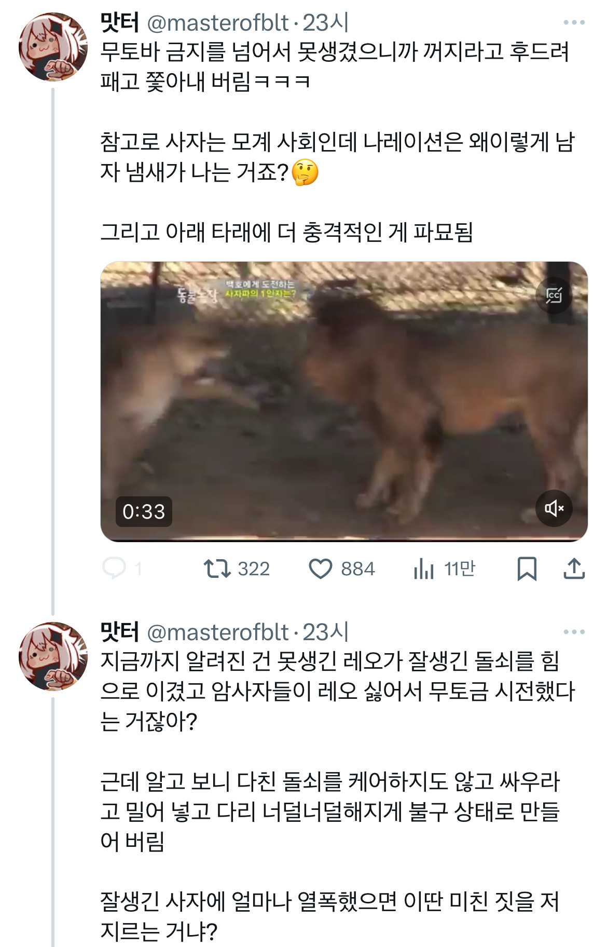The height and width of the screenshot is (947, 607).
Task: Tap the 맛터 display name on second tweet
Action: pyautogui.click(x=120, y=632)
